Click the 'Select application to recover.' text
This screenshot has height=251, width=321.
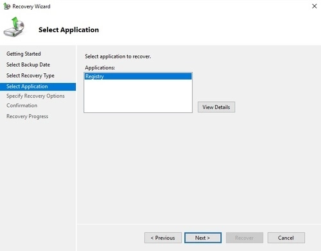pyautogui.click(x=118, y=56)
